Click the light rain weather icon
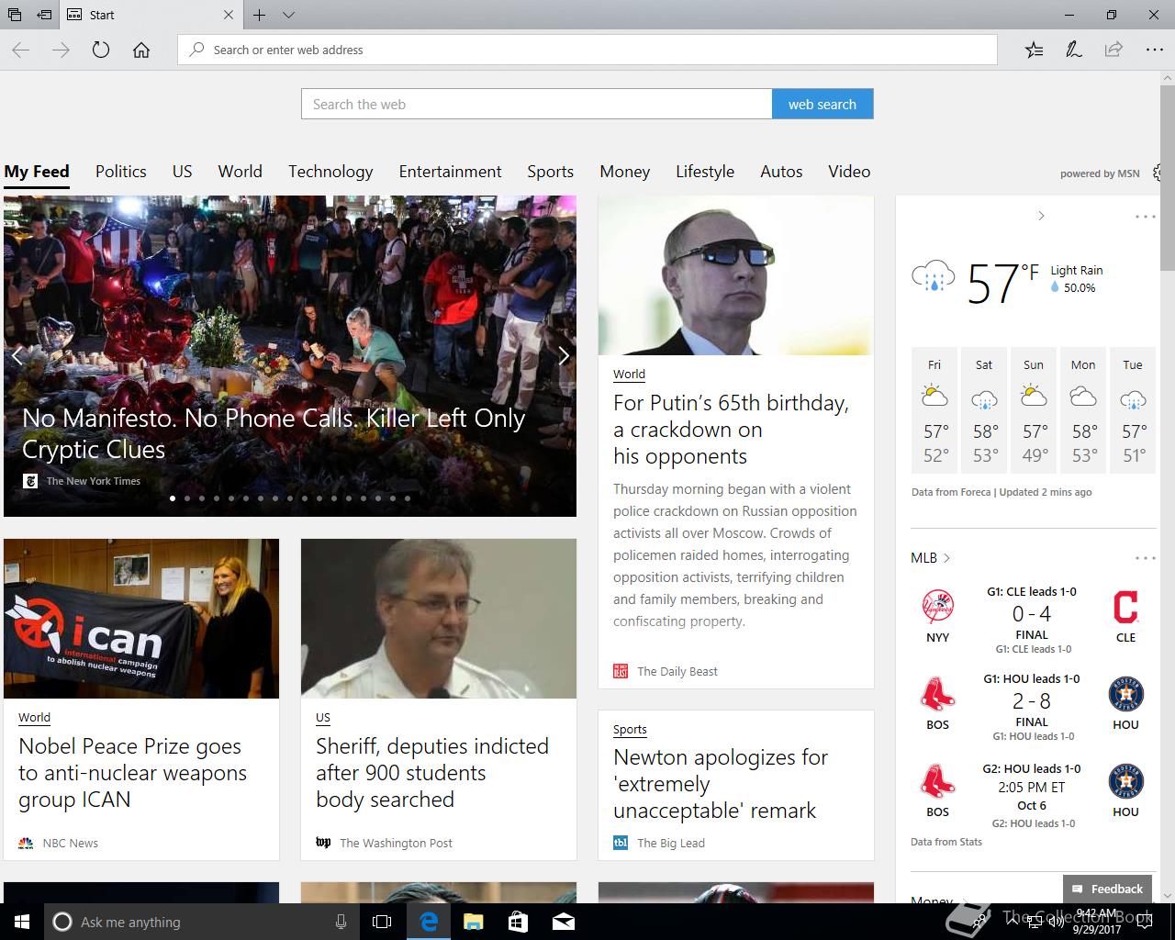Screen dimensions: 1175x940 [x=934, y=277]
